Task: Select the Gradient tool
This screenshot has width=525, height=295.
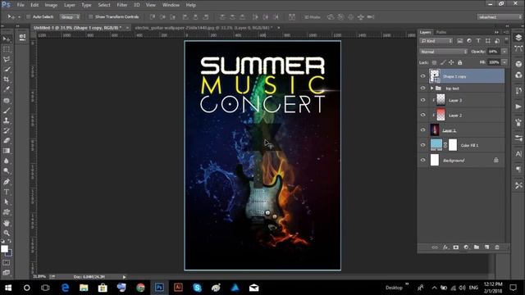Action: [x=7, y=151]
